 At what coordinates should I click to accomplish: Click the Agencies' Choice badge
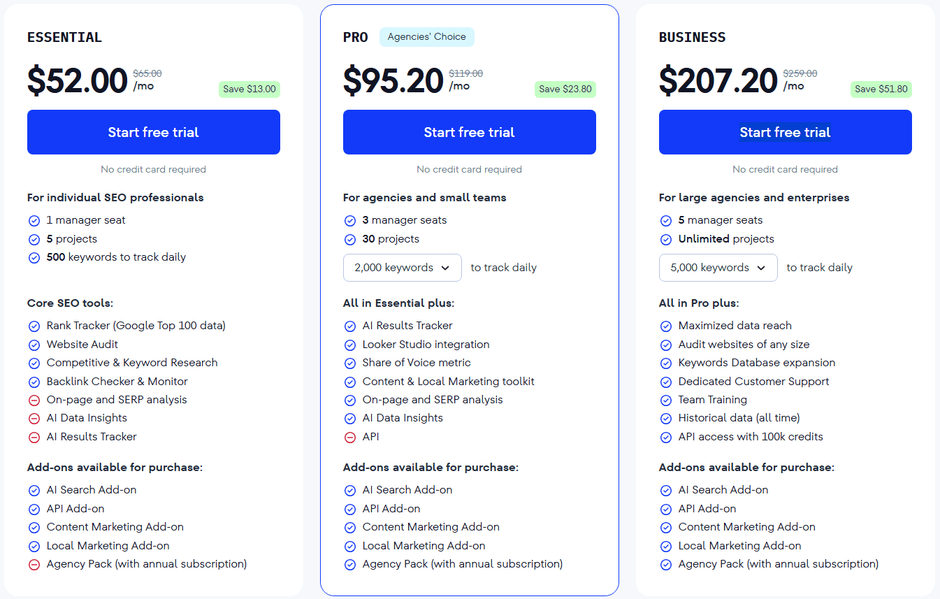[x=426, y=37]
